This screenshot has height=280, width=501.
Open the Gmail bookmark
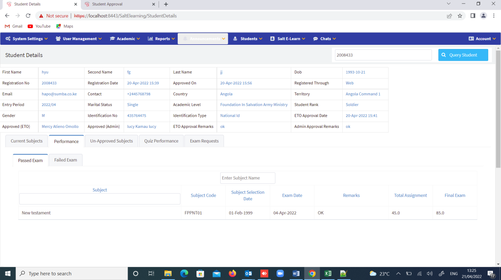pos(13,26)
